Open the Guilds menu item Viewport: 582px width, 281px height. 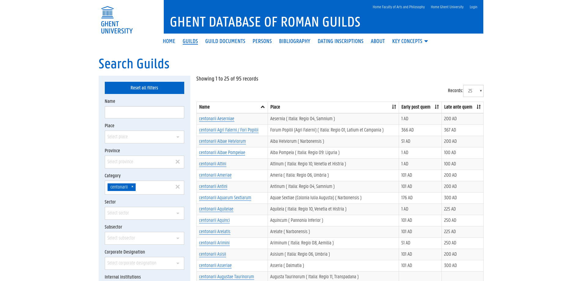[x=190, y=41]
